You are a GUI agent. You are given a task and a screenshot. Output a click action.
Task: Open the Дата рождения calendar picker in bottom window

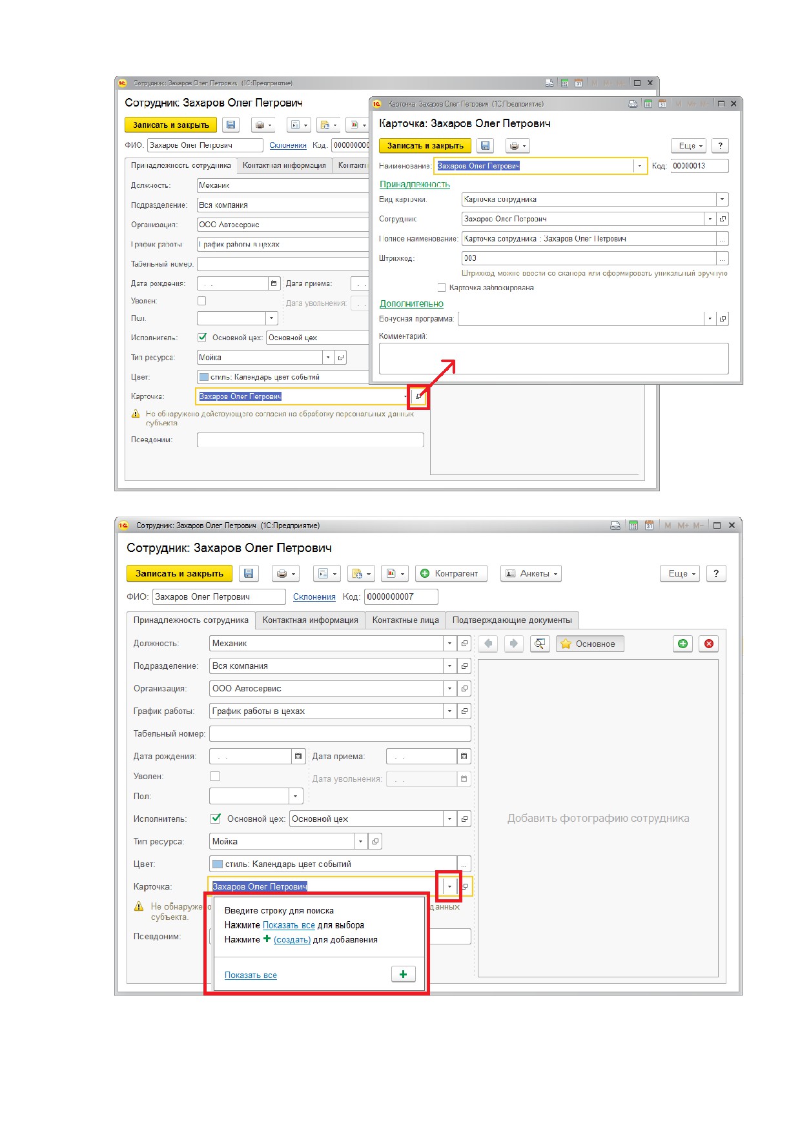298,756
